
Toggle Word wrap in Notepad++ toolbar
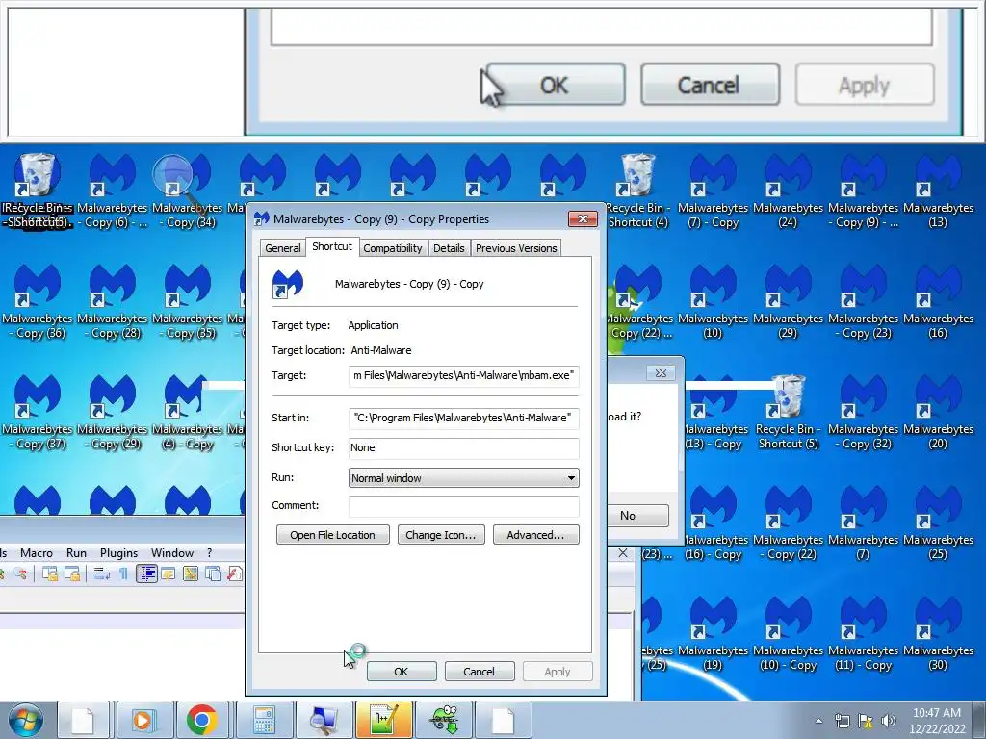100,573
